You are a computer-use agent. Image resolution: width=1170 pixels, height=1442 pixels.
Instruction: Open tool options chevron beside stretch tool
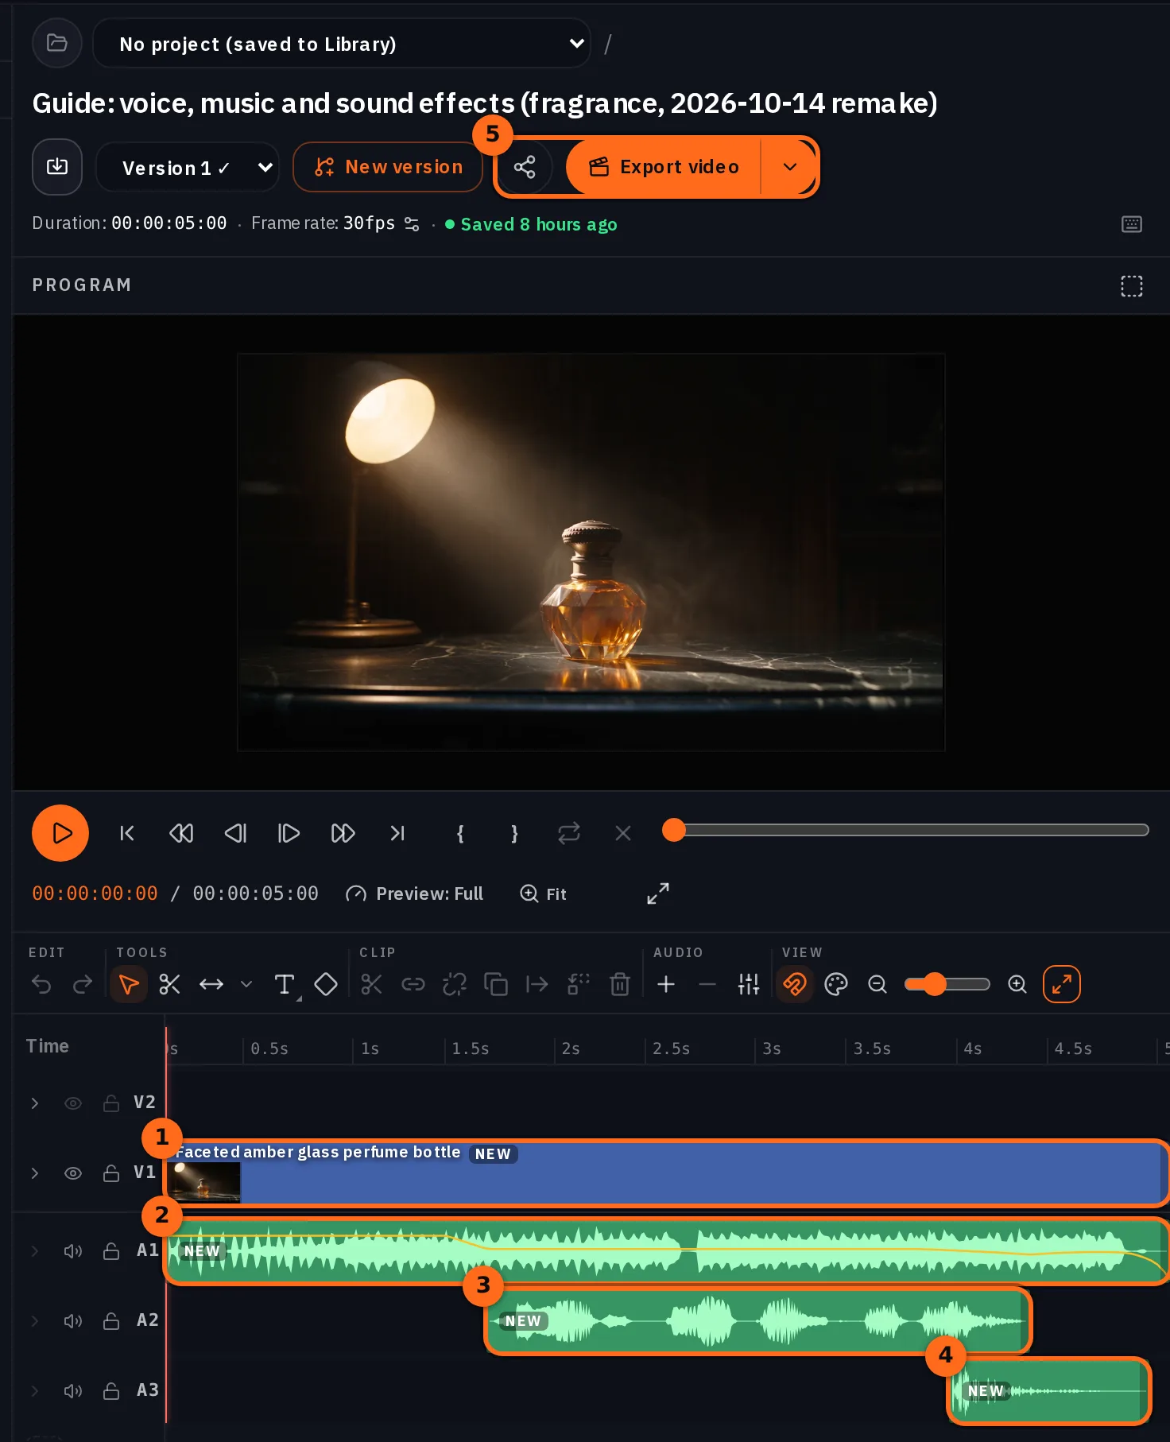click(246, 984)
